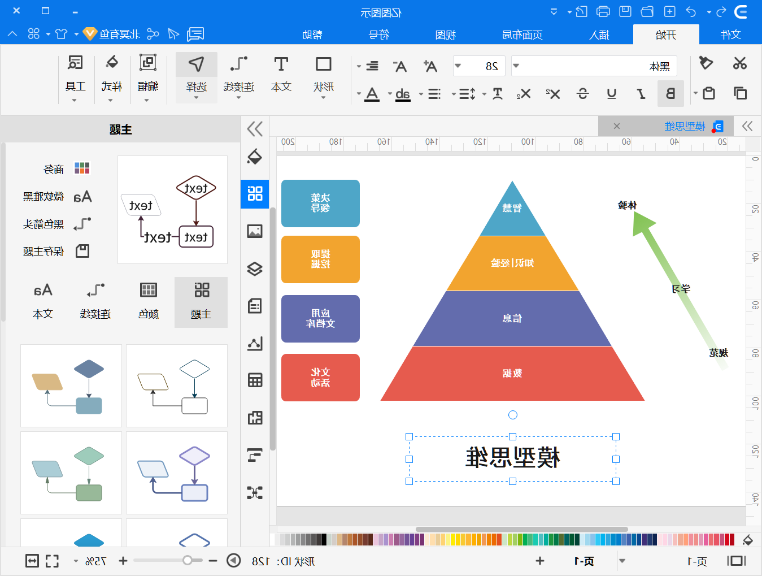Open the 插入 Insert ribbon tab
The height and width of the screenshot is (576, 762).
(x=599, y=35)
